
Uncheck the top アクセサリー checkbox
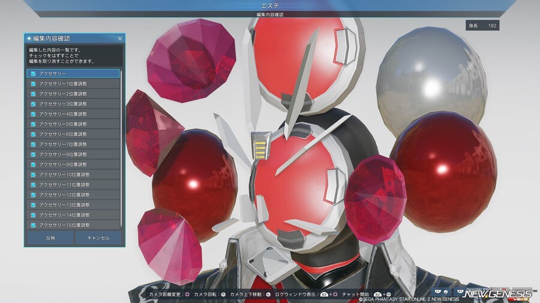coord(33,73)
